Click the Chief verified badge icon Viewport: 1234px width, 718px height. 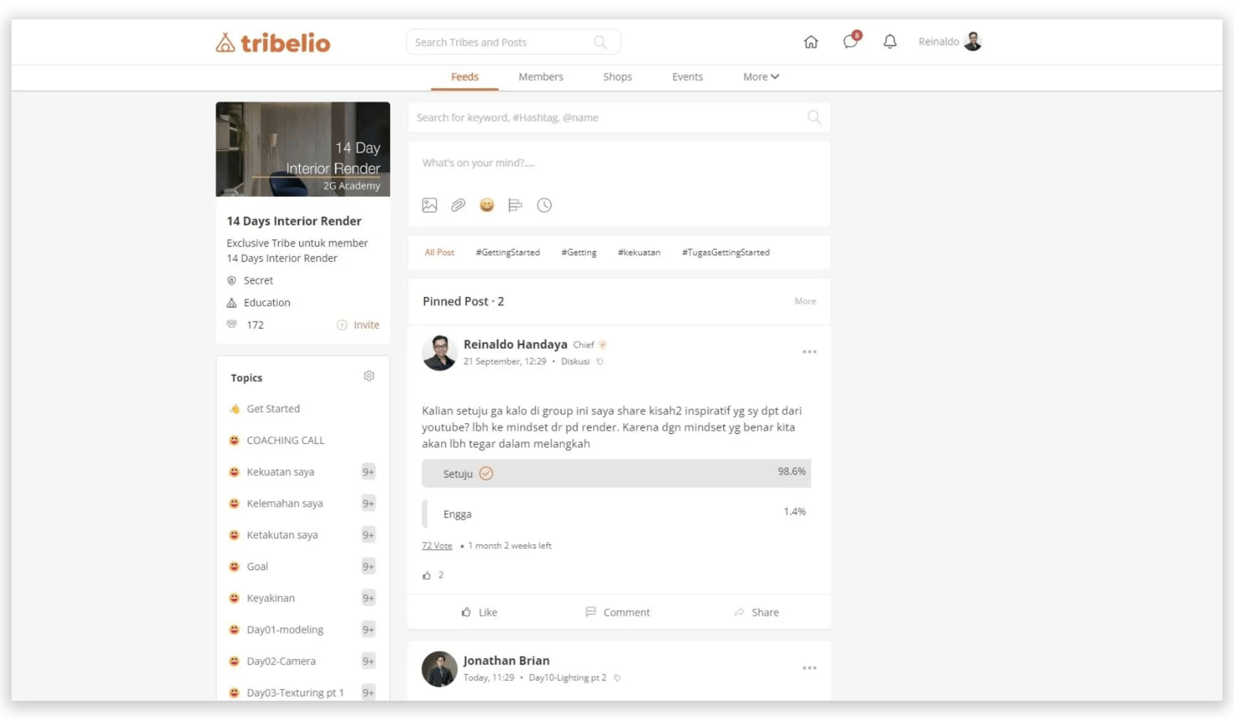click(603, 345)
